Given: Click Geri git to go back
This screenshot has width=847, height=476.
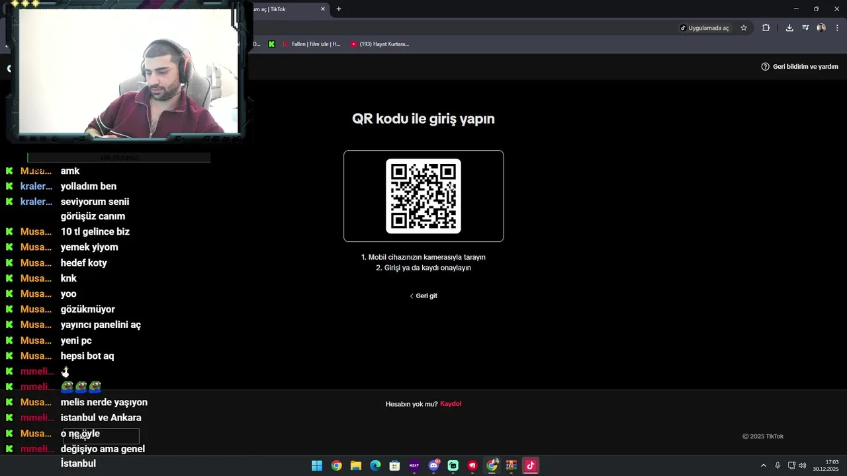Looking at the screenshot, I should (x=423, y=296).
